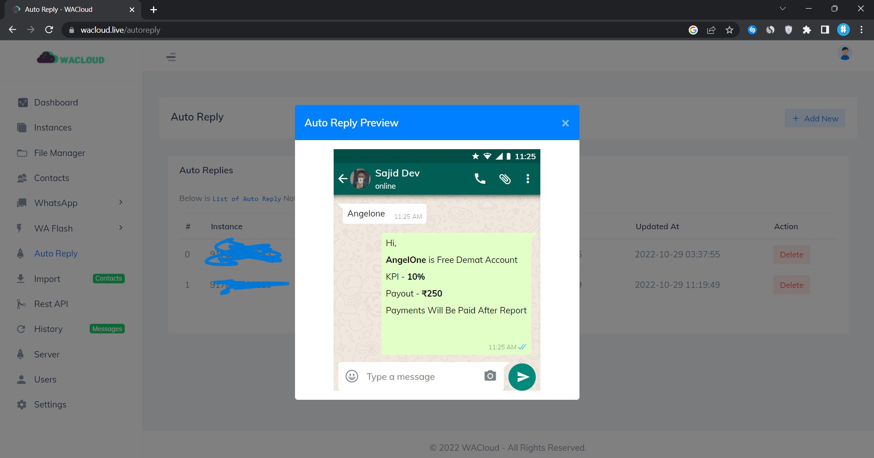This screenshot has width=874, height=458.
Task: Click the paperclip attachment icon in chat header
Action: pos(505,179)
